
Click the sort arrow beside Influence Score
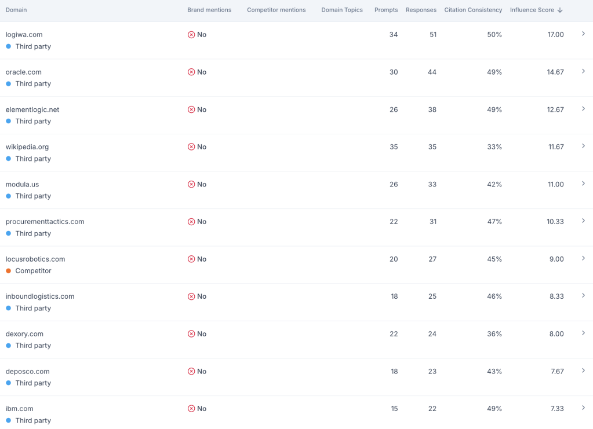pos(560,10)
